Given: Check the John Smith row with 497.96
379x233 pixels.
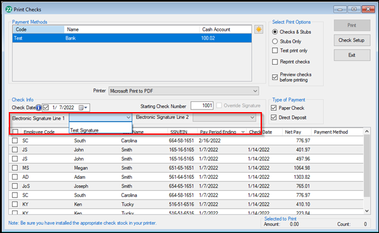Looking at the screenshot, I should click(14, 159).
